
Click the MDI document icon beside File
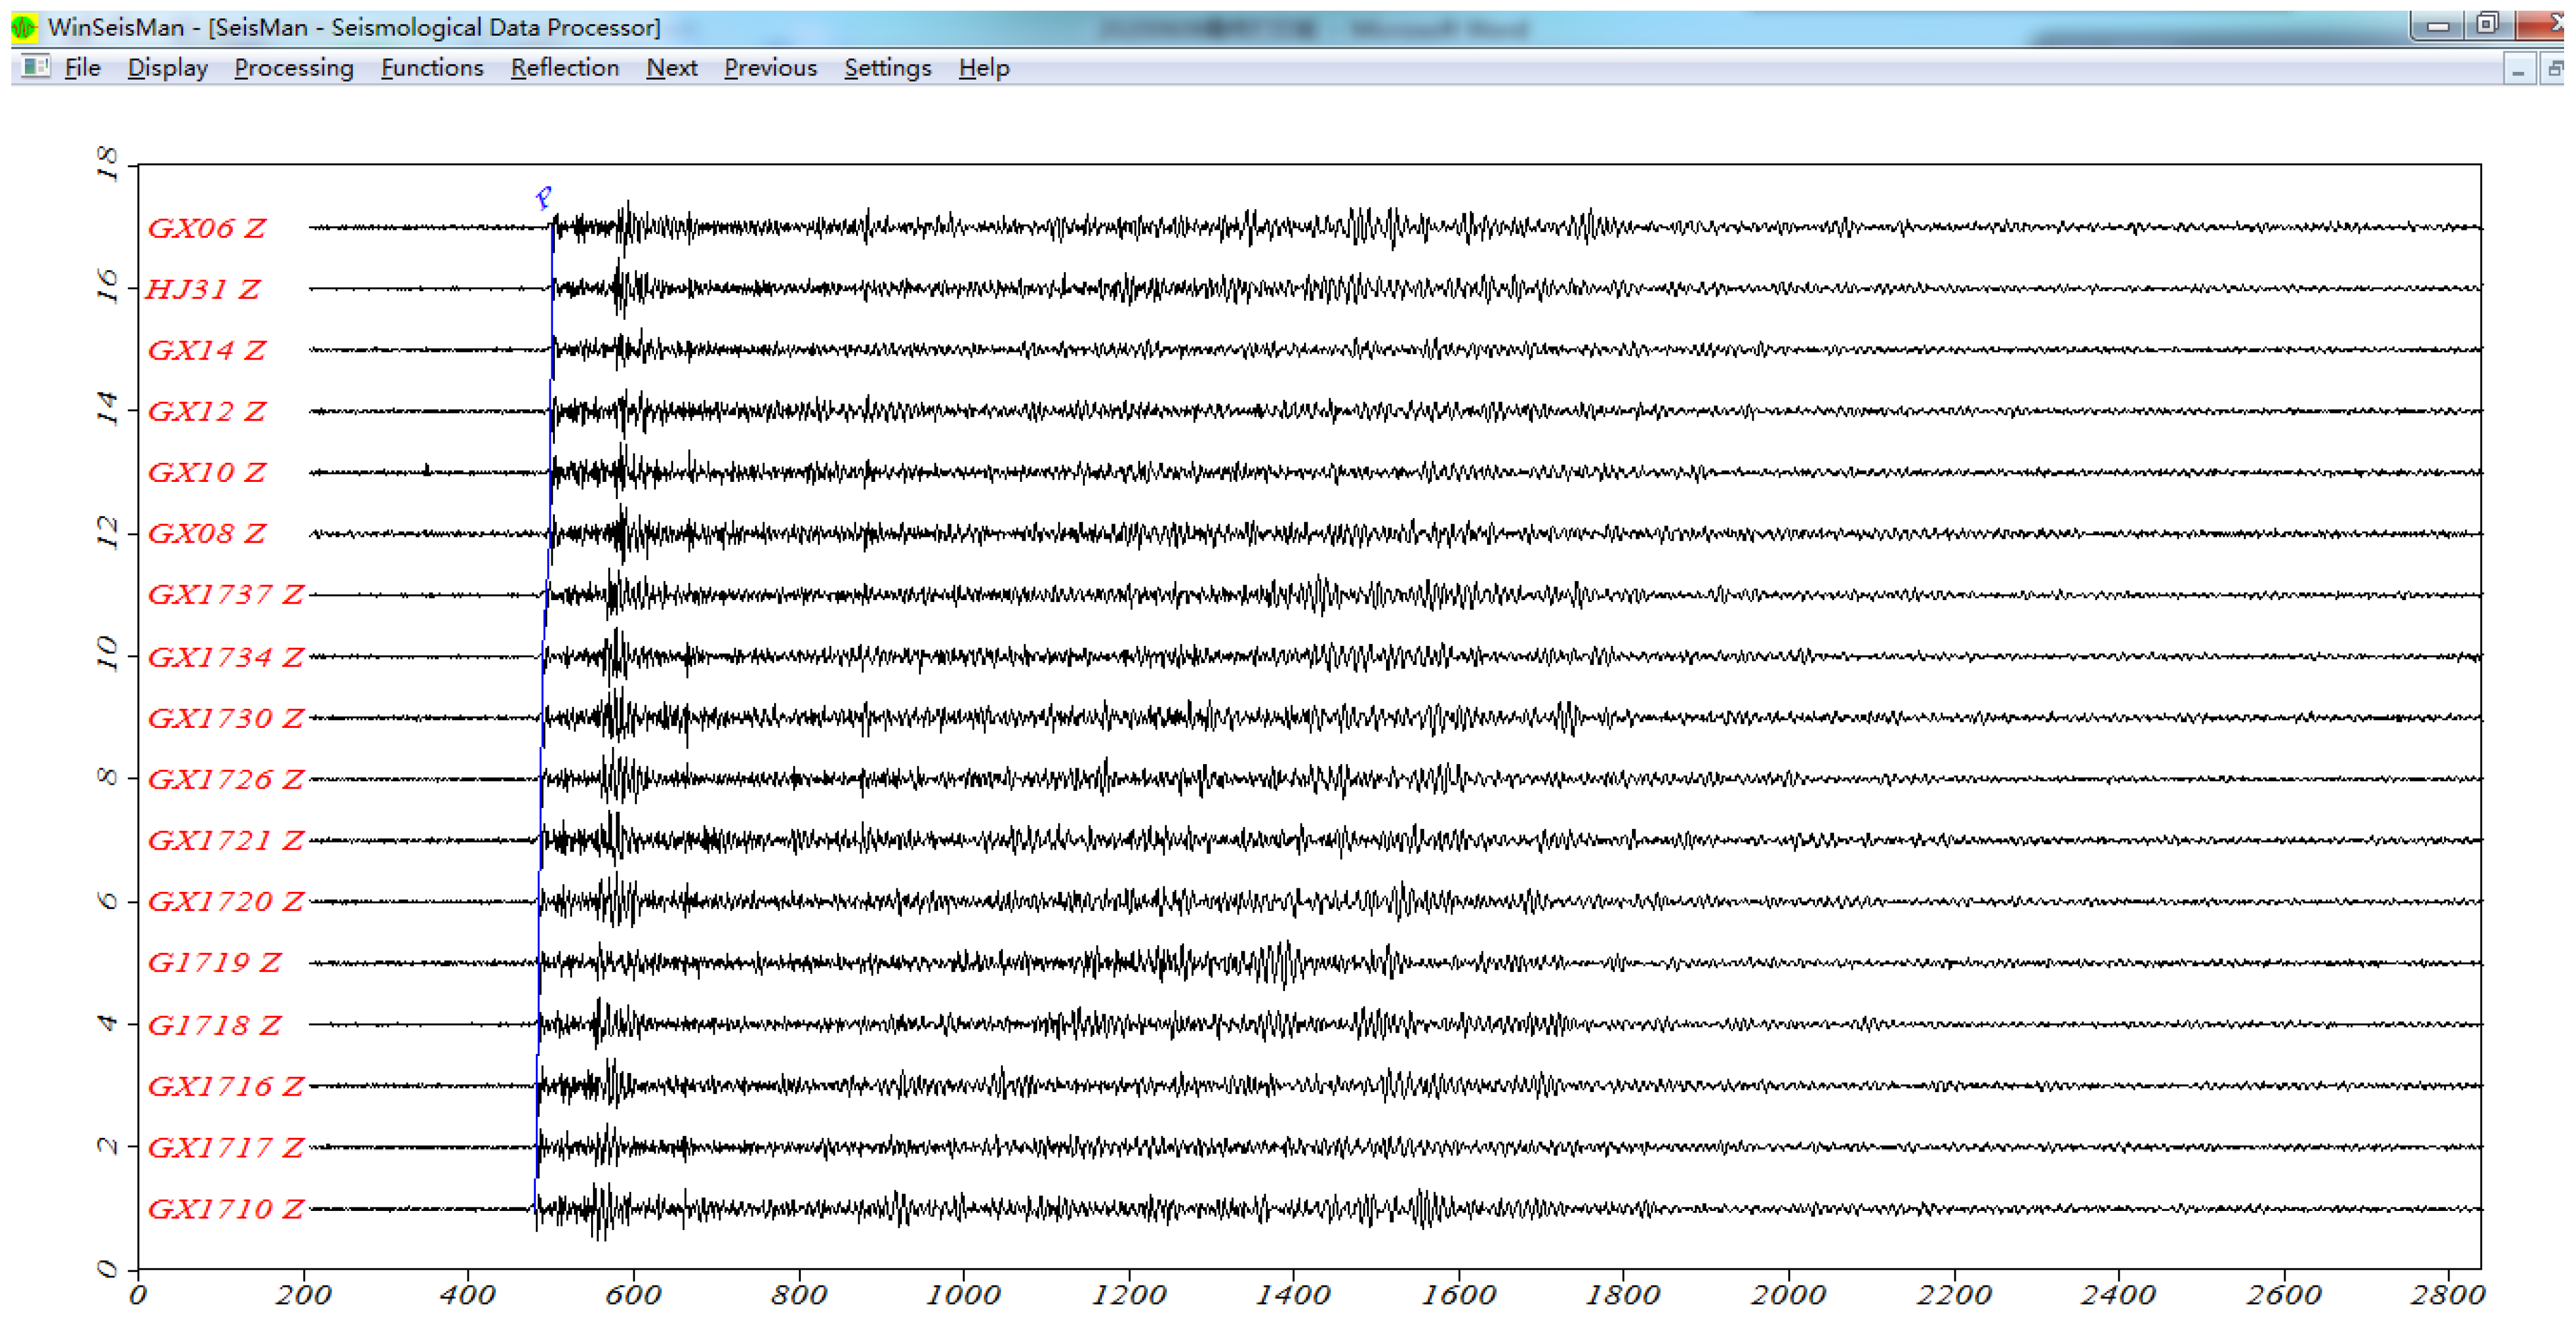(x=36, y=67)
